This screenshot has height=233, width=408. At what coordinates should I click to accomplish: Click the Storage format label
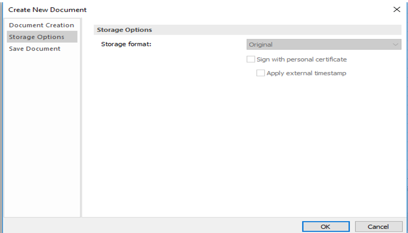click(x=126, y=44)
